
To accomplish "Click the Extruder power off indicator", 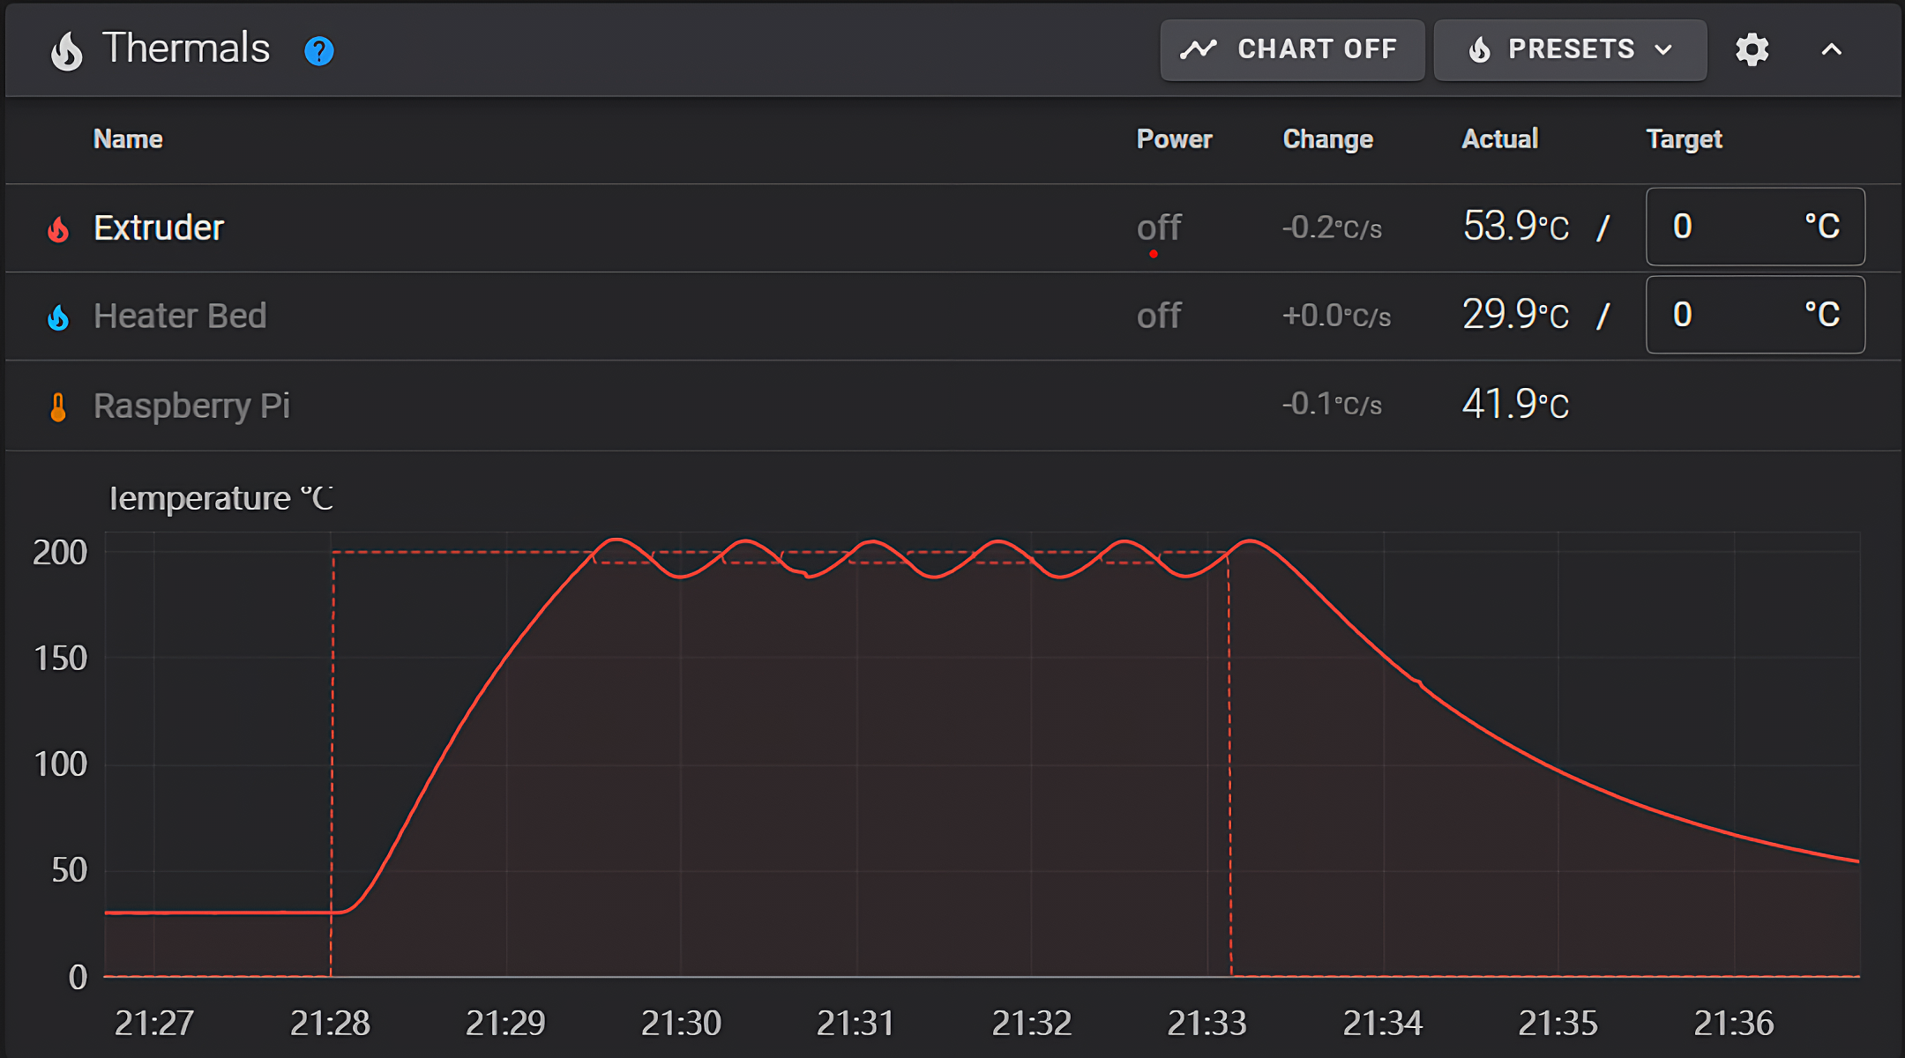I will pyautogui.click(x=1158, y=228).
